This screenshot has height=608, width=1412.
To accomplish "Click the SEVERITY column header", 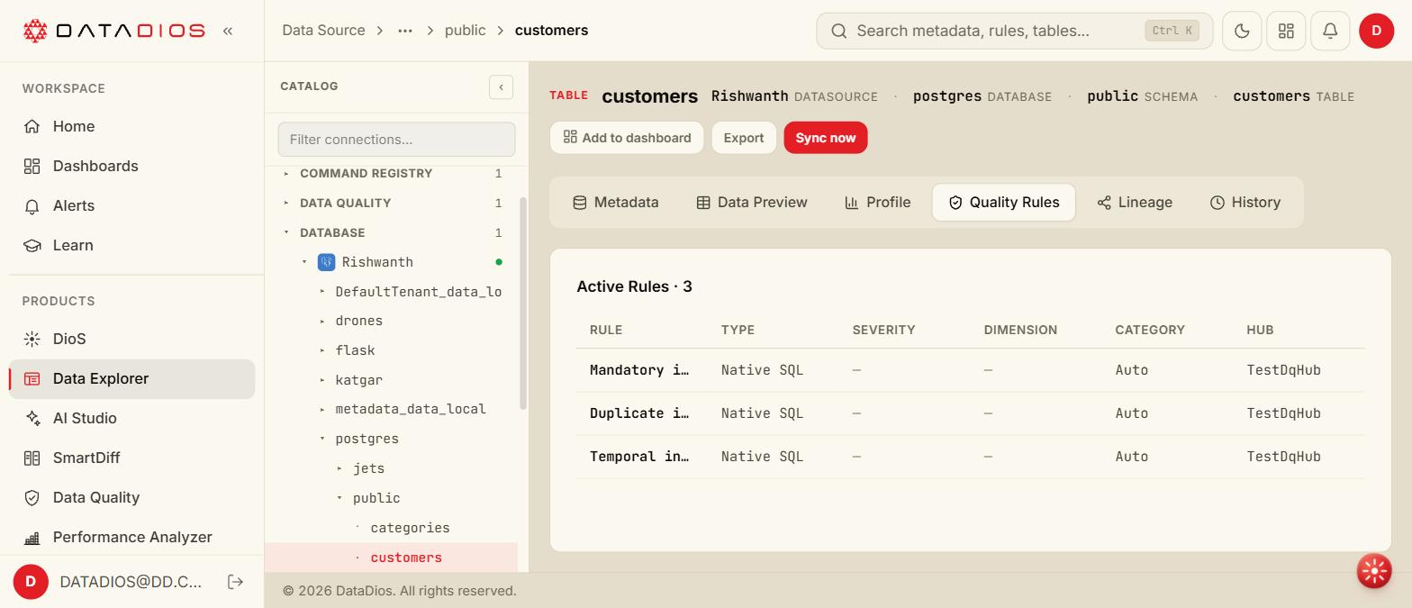I will coord(883,330).
